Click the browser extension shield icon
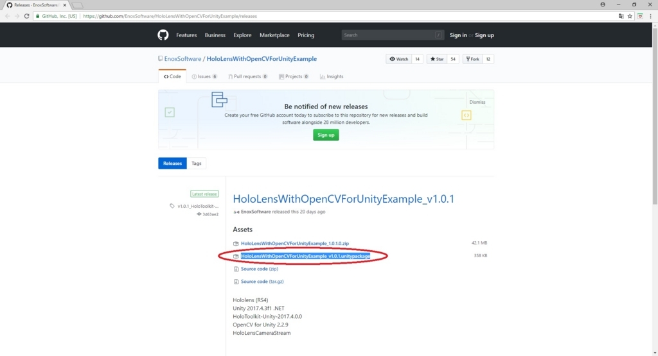 coord(640,16)
